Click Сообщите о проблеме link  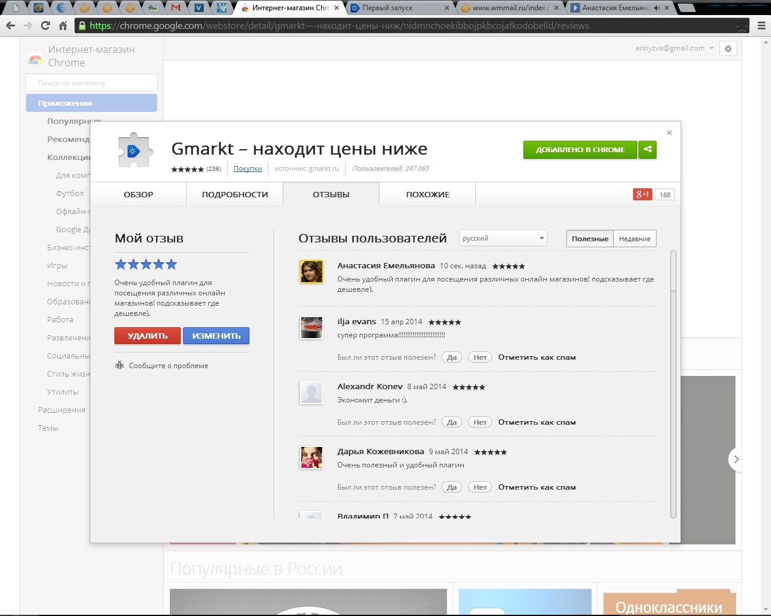pyautogui.click(x=169, y=365)
